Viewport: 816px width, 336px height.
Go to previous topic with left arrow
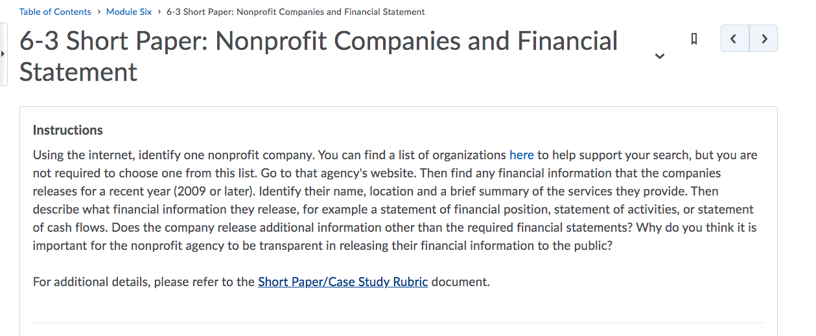pyautogui.click(x=735, y=38)
